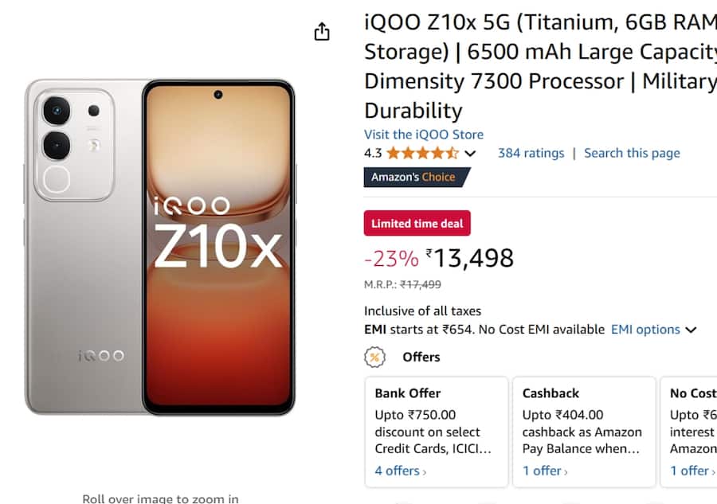Viewport: 717px width, 504px height.
Task: Click Search this page
Action: 632,153
